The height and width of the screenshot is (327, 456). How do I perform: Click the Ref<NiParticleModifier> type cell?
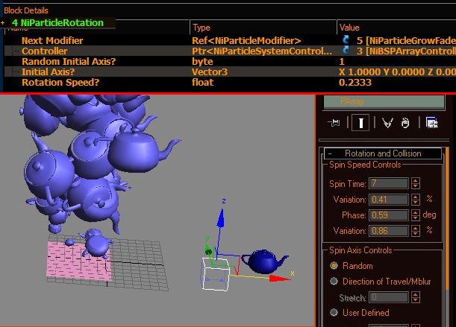tap(246, 40)
